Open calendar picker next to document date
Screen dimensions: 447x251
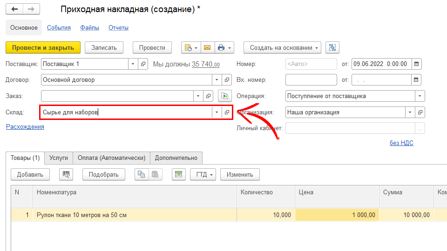417,64
